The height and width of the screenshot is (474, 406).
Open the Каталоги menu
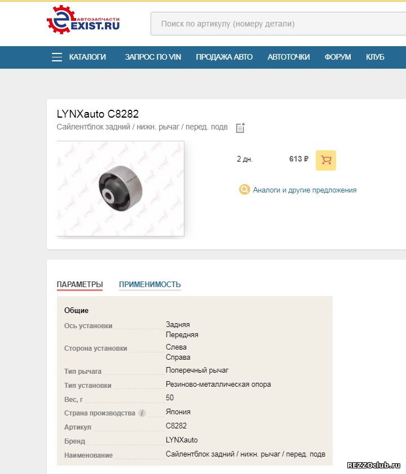pyautogui.click(x=87, y=57)
